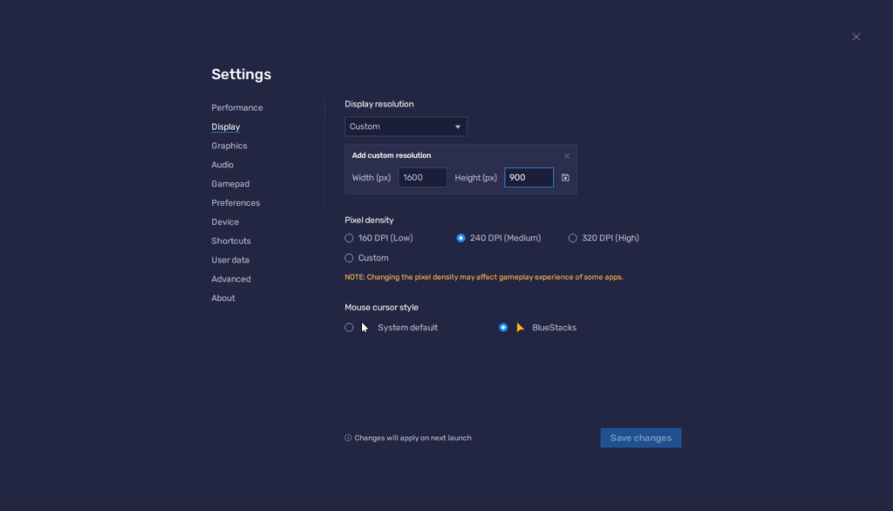Click the Save changes button

click(640, 438)
